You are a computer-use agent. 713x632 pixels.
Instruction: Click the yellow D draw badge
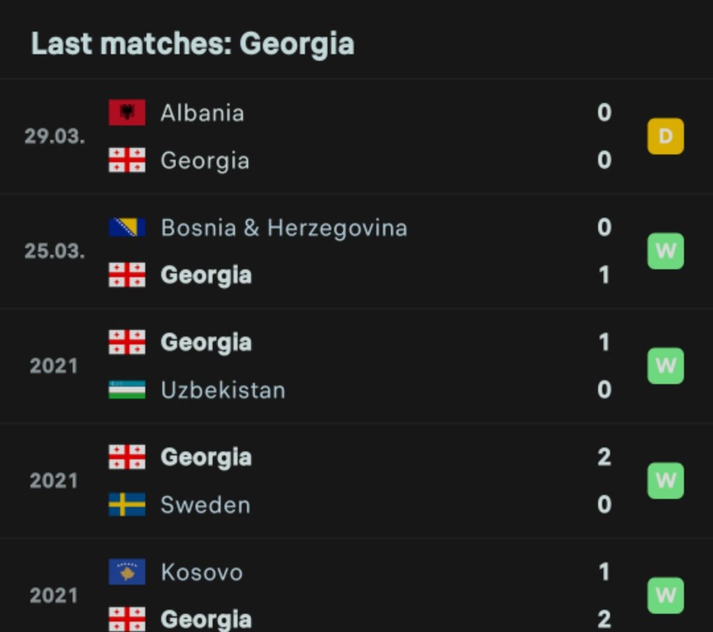665,136
